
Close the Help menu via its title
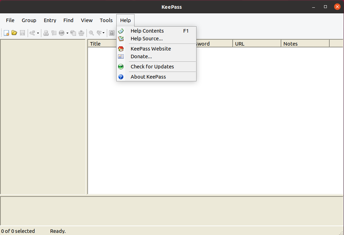125,20
